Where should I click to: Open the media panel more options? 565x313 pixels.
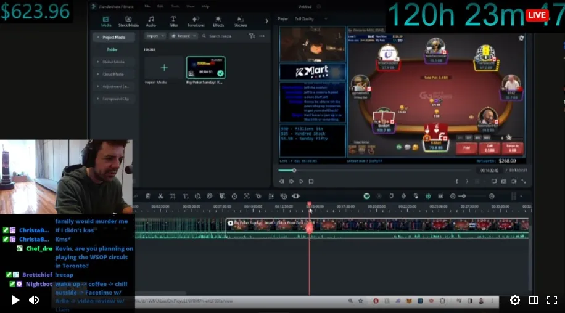pos(262,36)
